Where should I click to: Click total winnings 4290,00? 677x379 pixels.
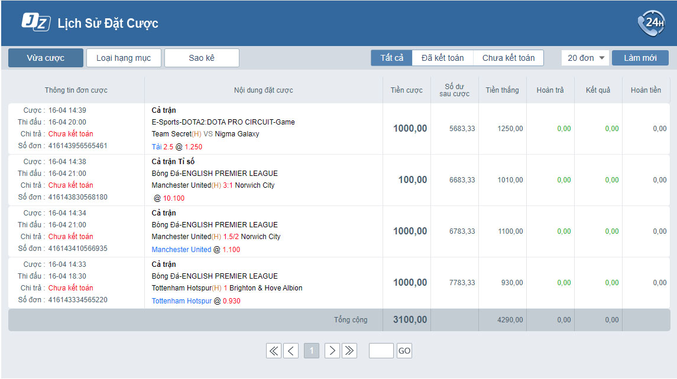(510, 320)
